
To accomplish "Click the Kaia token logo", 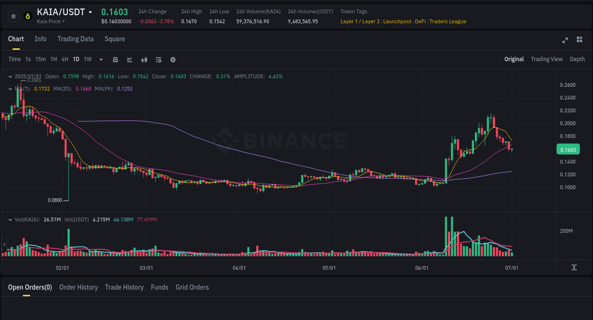I will point(28,16).
